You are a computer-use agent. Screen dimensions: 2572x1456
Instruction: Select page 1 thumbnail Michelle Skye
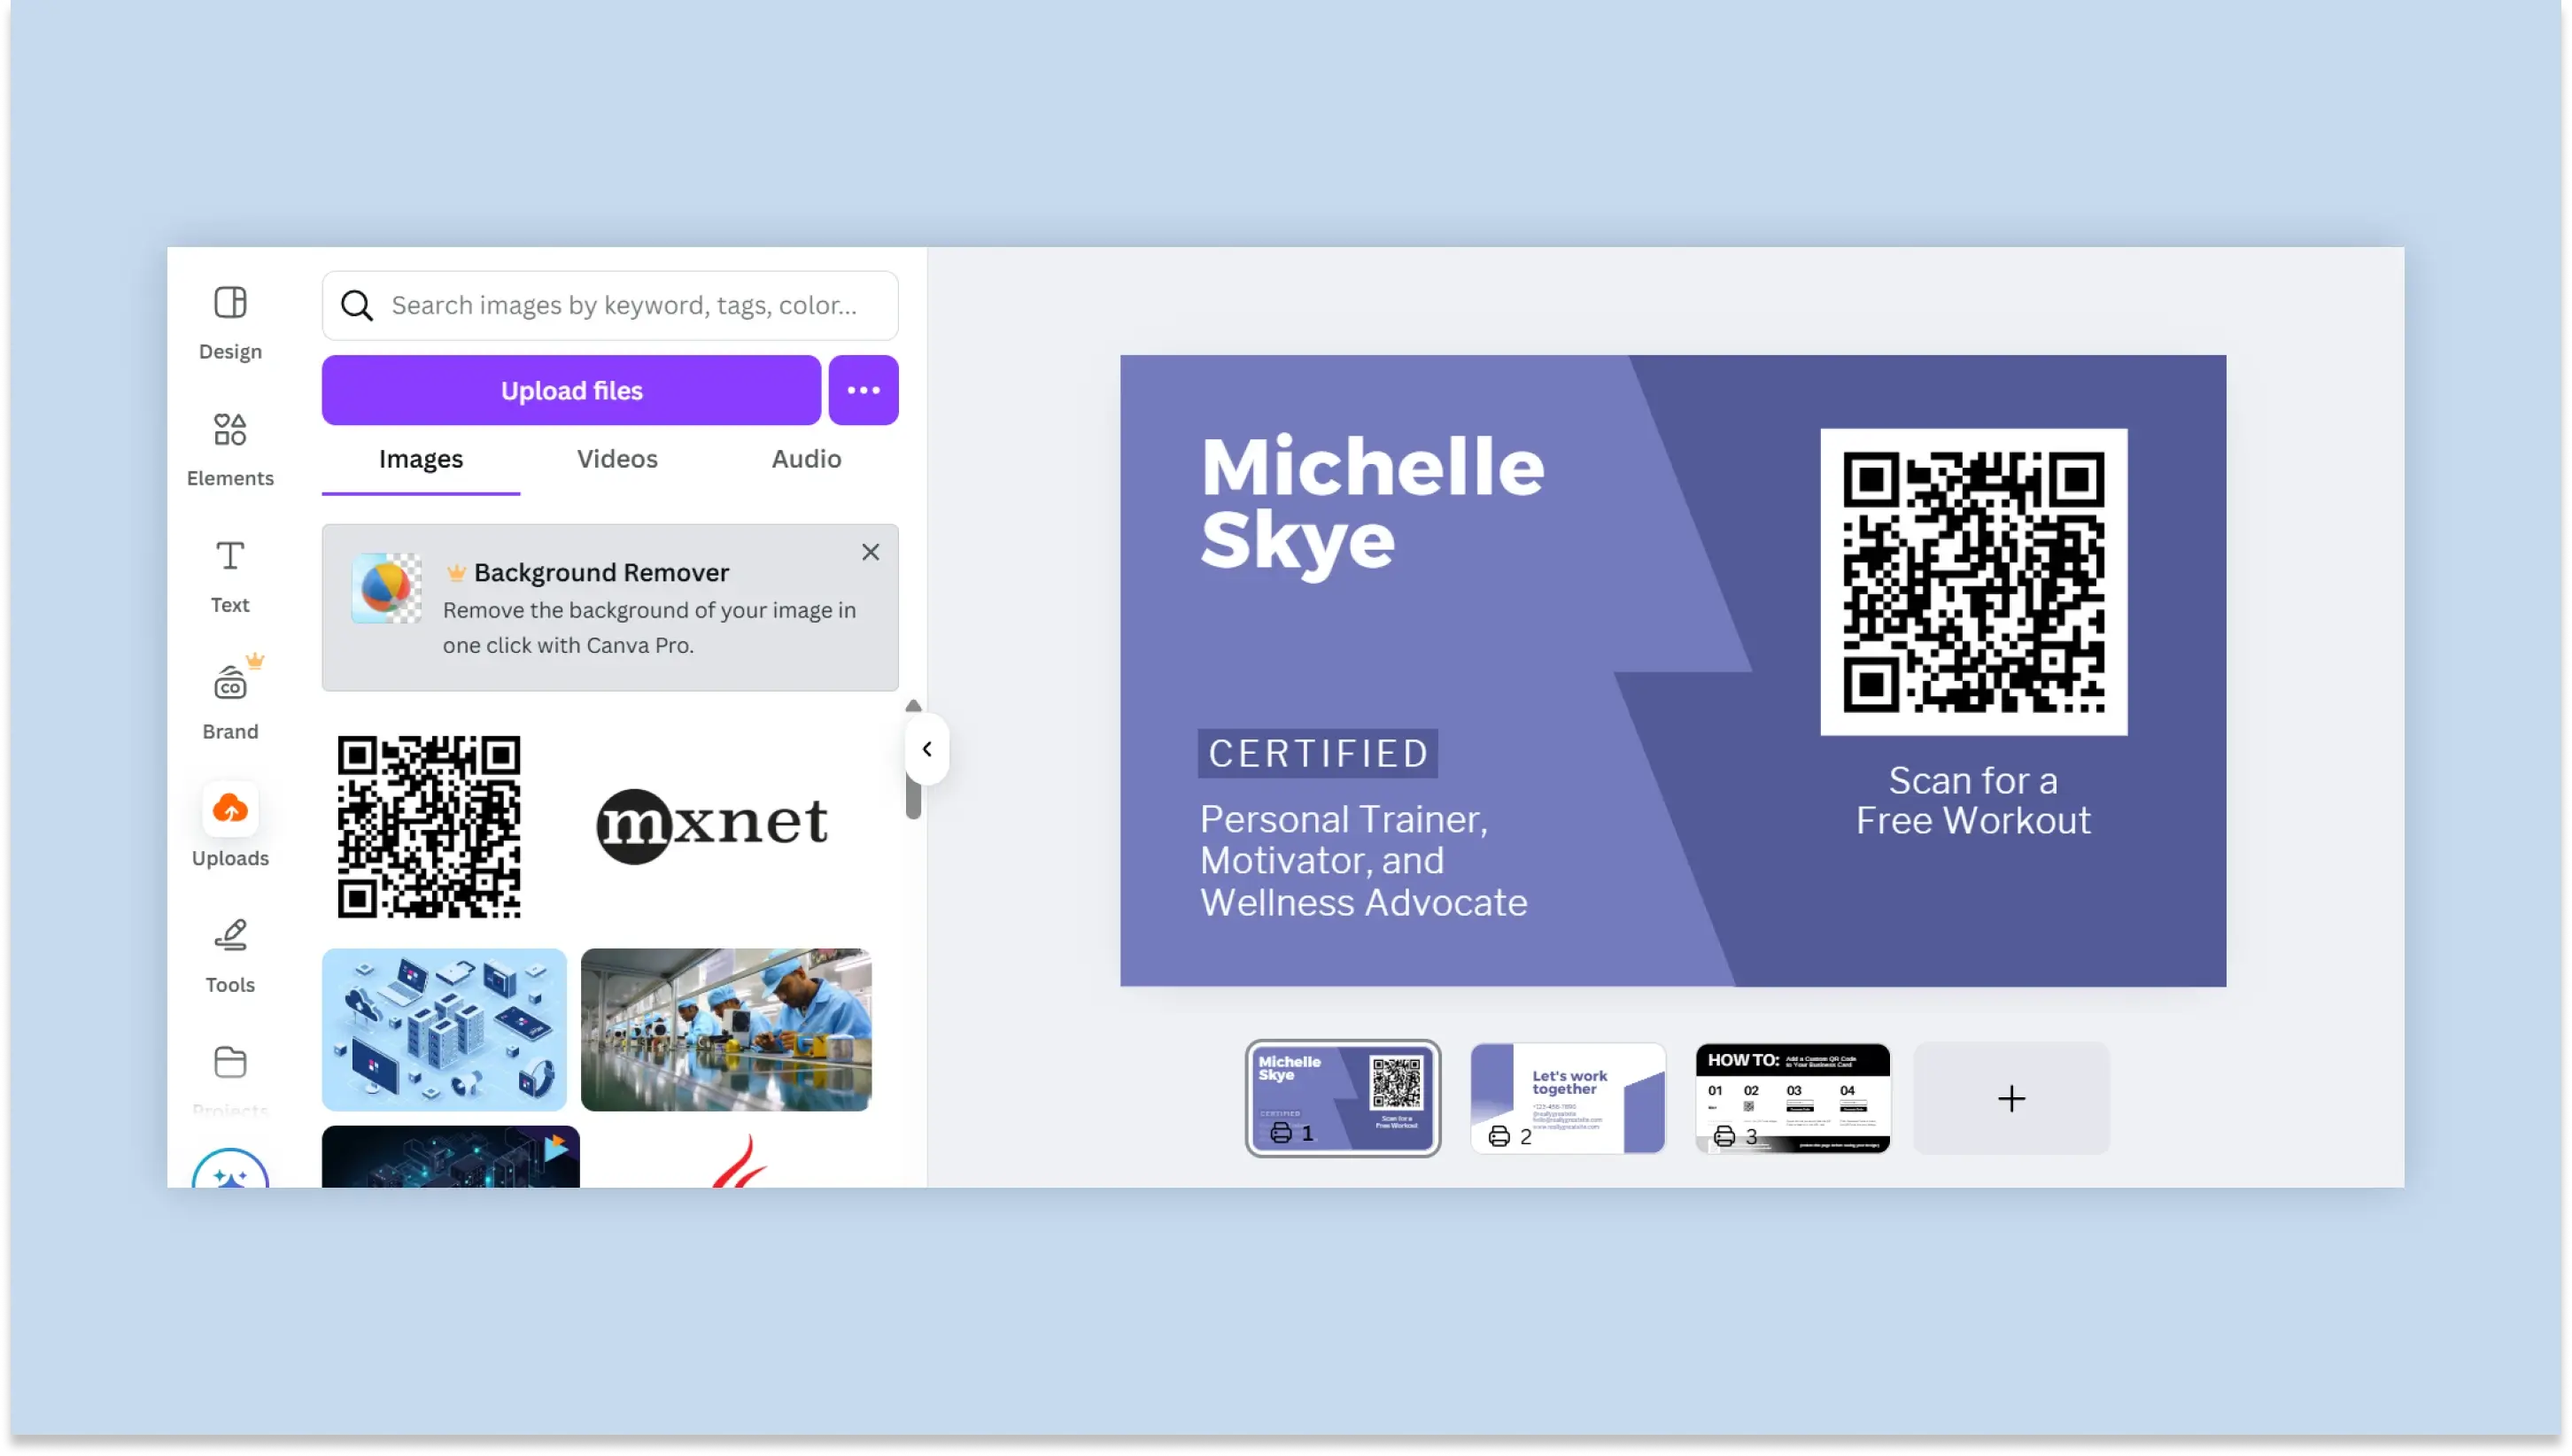(1342, 1098)
